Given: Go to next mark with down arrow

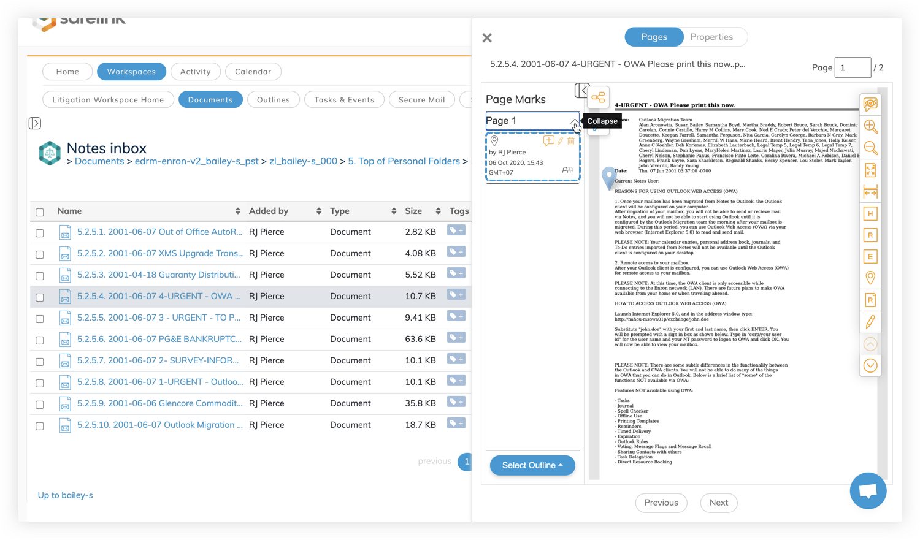Looking at the screenshot, I should point(870,366).
